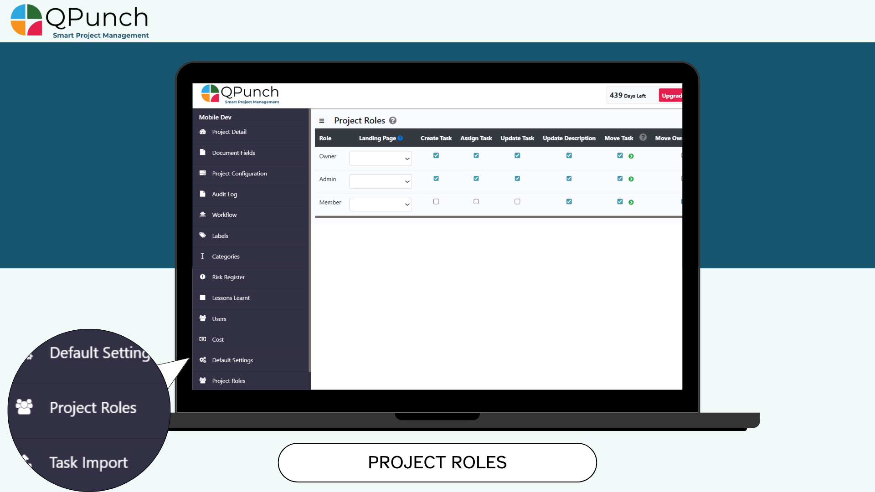The height and width of the screenshot is (492, 875).
Task: Toggle Move Task checkbox for Owner
Action: click(x=620, y=155)
